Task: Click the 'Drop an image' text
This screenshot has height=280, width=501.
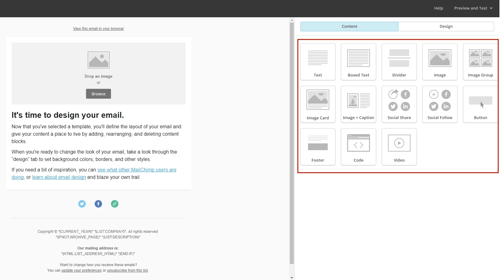Action: click(x=98, y=76)
